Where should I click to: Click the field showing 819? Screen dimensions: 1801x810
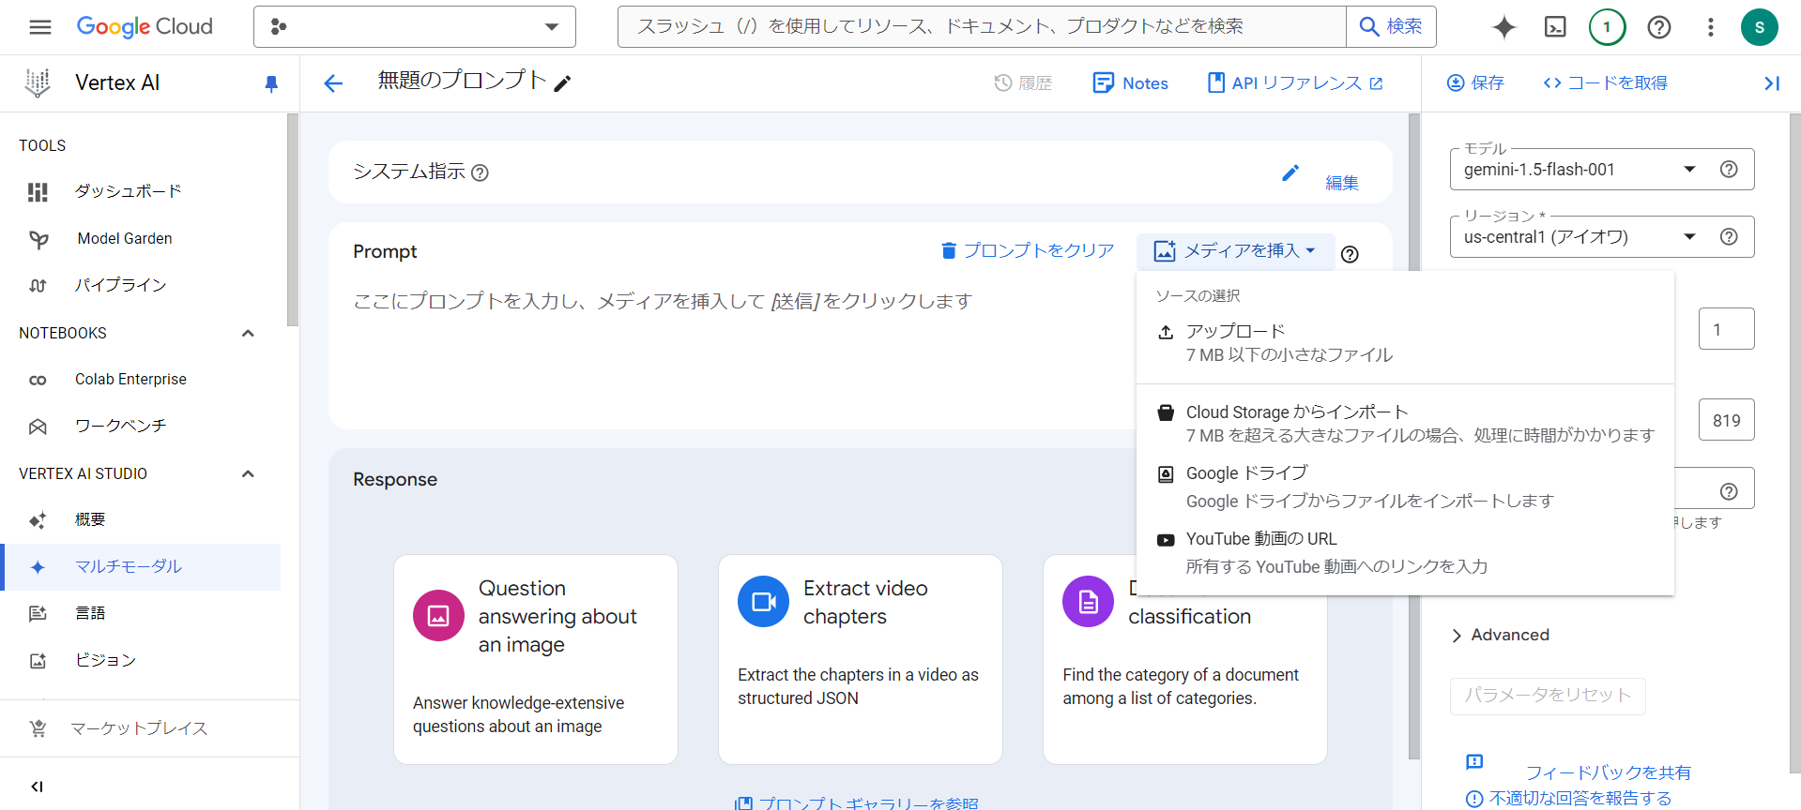pyautogui.click(x=1726, y=421)
